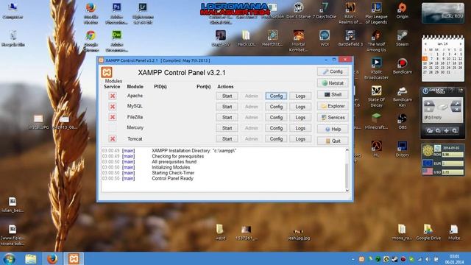Screen dimensions: 471x265
Task: Click the XAMPP orange logo icon
Action: pyautogui.click(x=107, y=72)
